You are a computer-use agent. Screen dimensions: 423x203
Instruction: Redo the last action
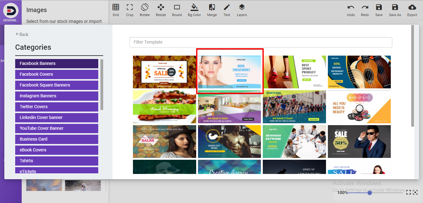click(365, 10)
